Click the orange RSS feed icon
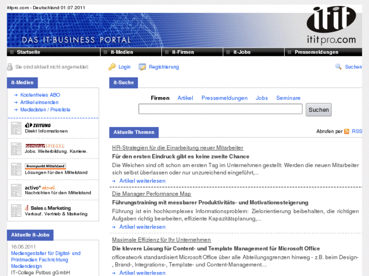369x276 pixels. [x=346, y=132]
